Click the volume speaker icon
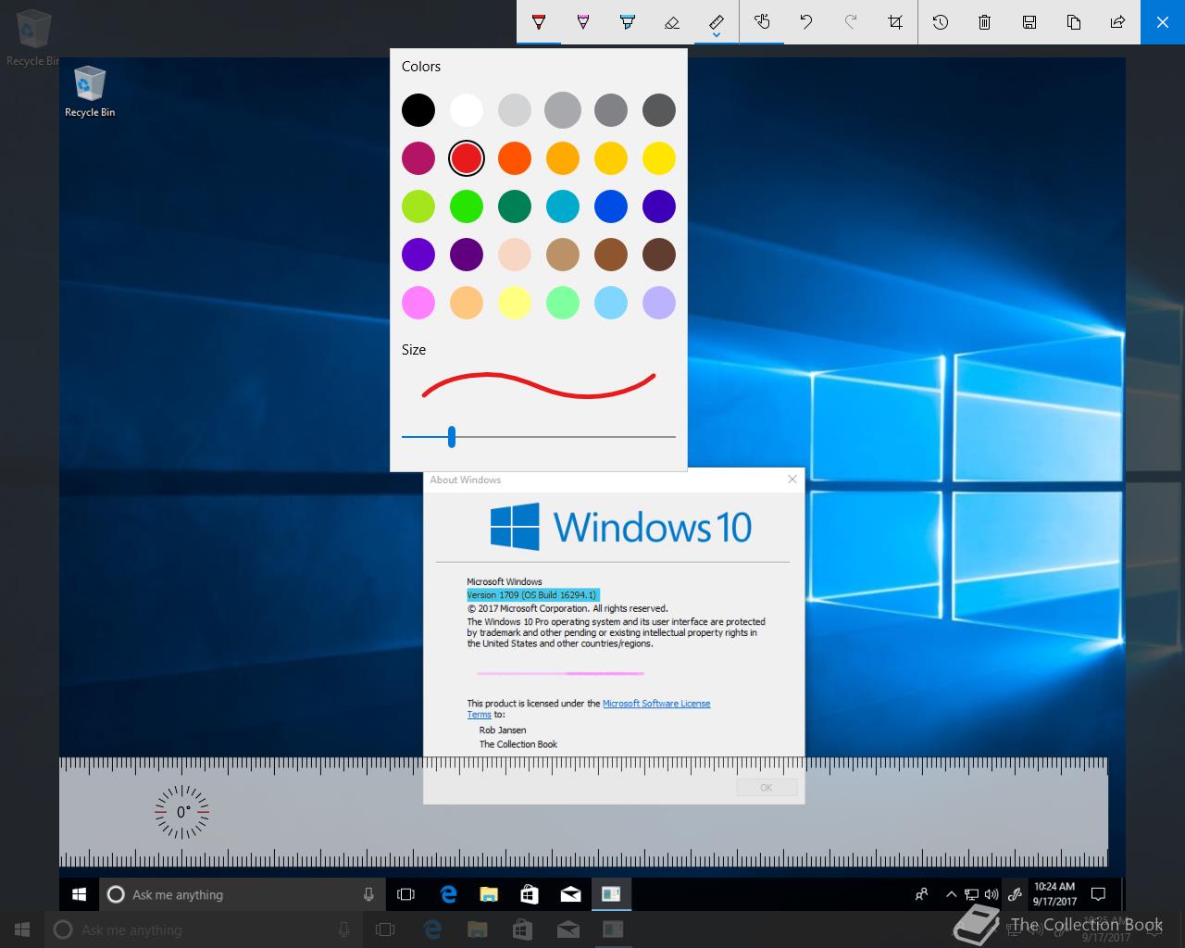The width and height of the screenshot is (1185, 948). [992, 894]
